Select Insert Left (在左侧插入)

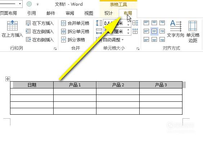tap(40, 31)
